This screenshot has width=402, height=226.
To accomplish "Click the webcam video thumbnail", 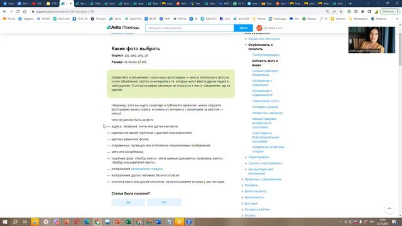I will [x=371, y=40].
